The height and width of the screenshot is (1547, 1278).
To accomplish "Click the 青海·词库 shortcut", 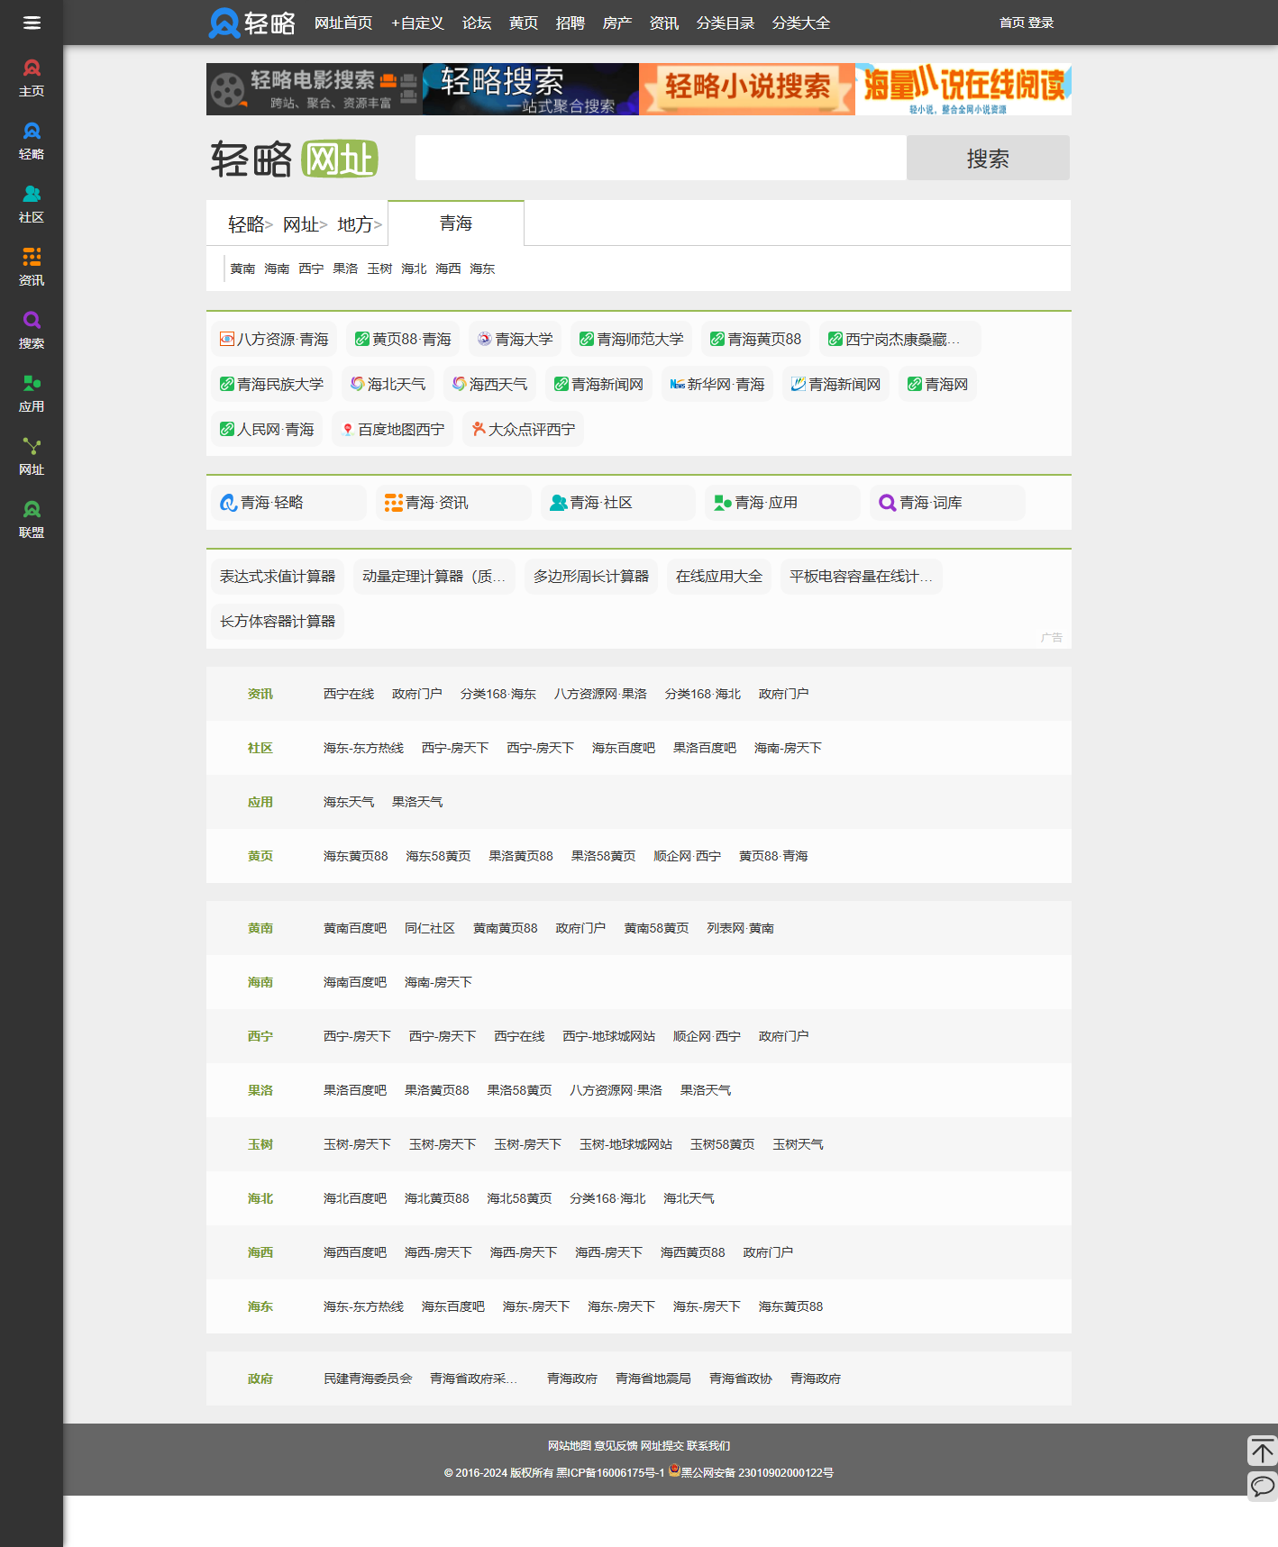I will tap(947, 503).
